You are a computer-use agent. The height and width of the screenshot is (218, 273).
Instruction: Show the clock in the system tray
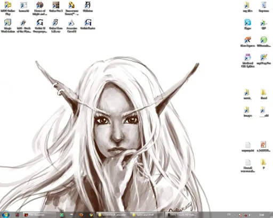261,215
